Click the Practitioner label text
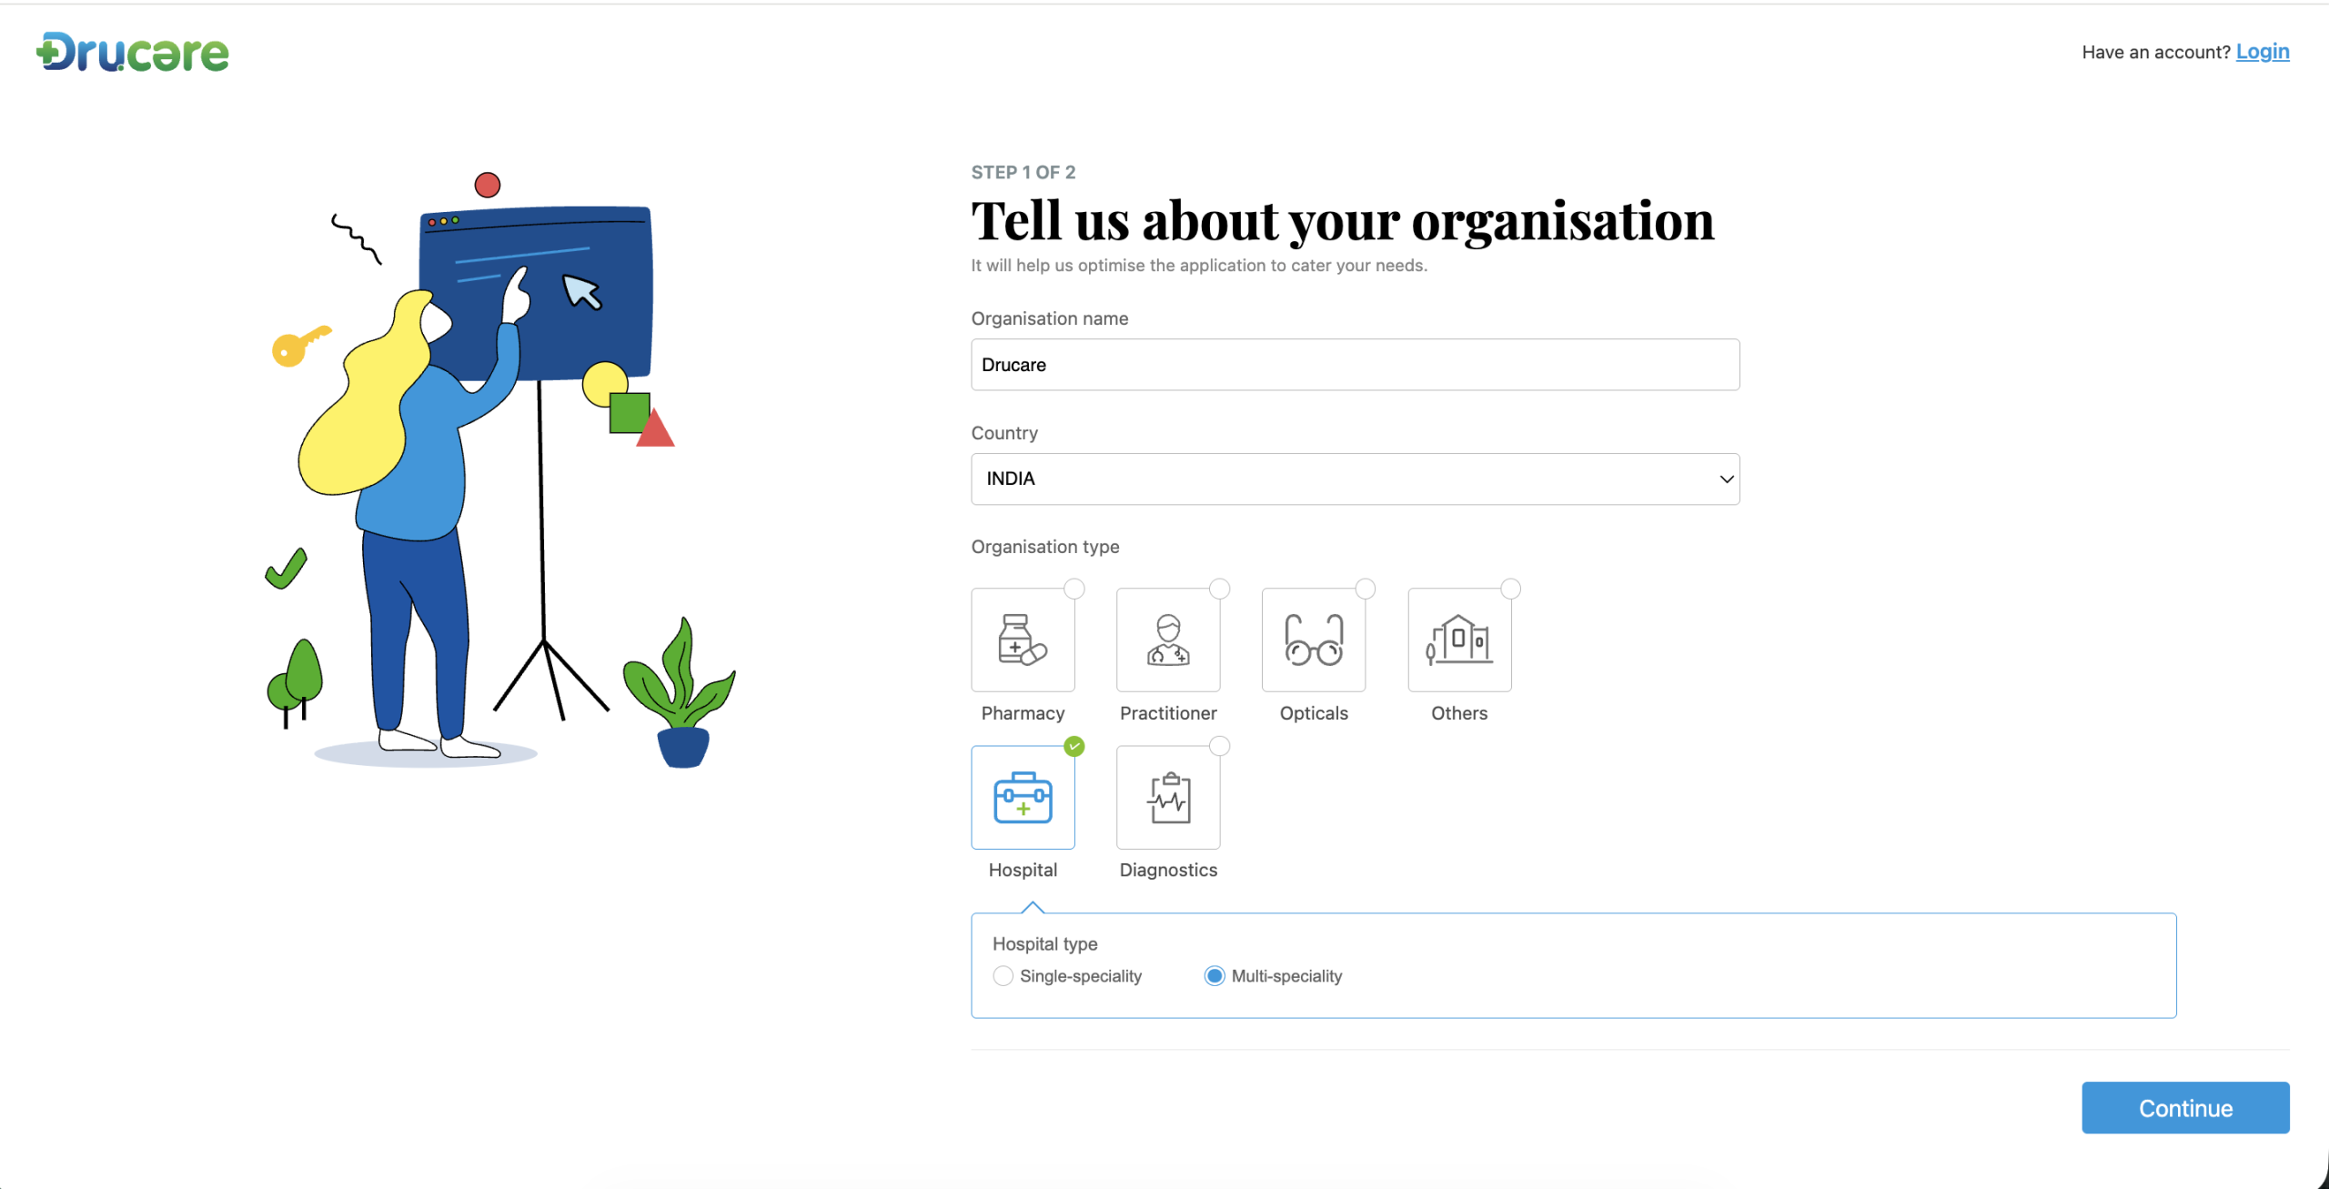2329x1189 pixels. (1168, 713)
